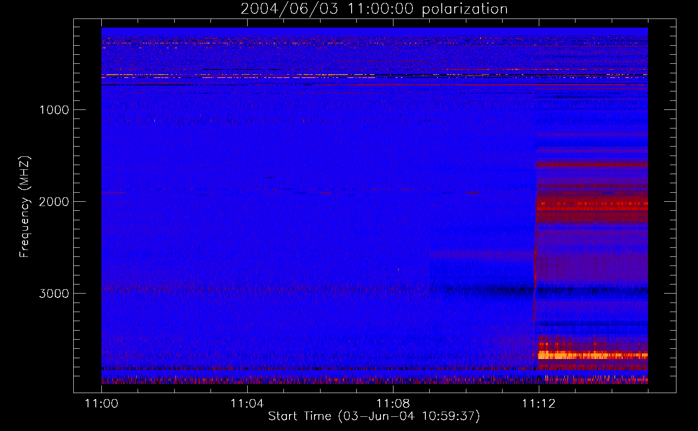Select the 11:08 time axis label
This screenshot has width=698, height=431.
tap(393, 404)
